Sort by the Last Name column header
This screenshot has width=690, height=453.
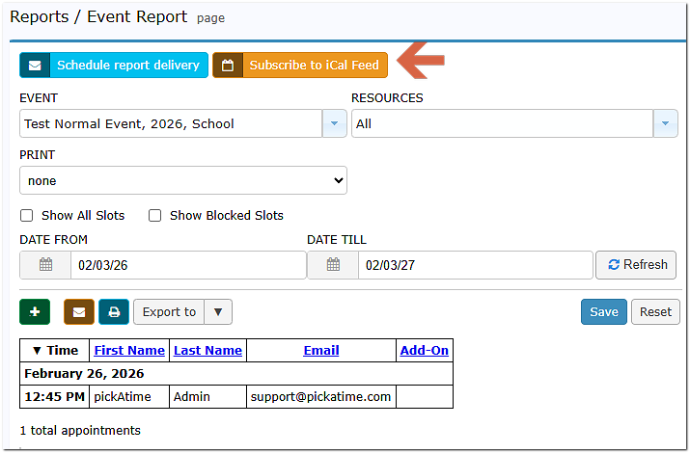click(207, 351)
